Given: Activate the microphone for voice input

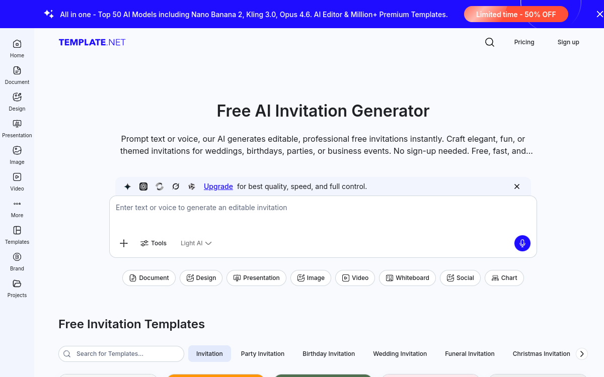Looking at the screenshot, I should [522, 243].
